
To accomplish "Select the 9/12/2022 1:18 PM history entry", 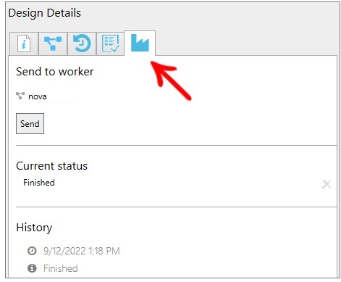I will pos(82,251).
